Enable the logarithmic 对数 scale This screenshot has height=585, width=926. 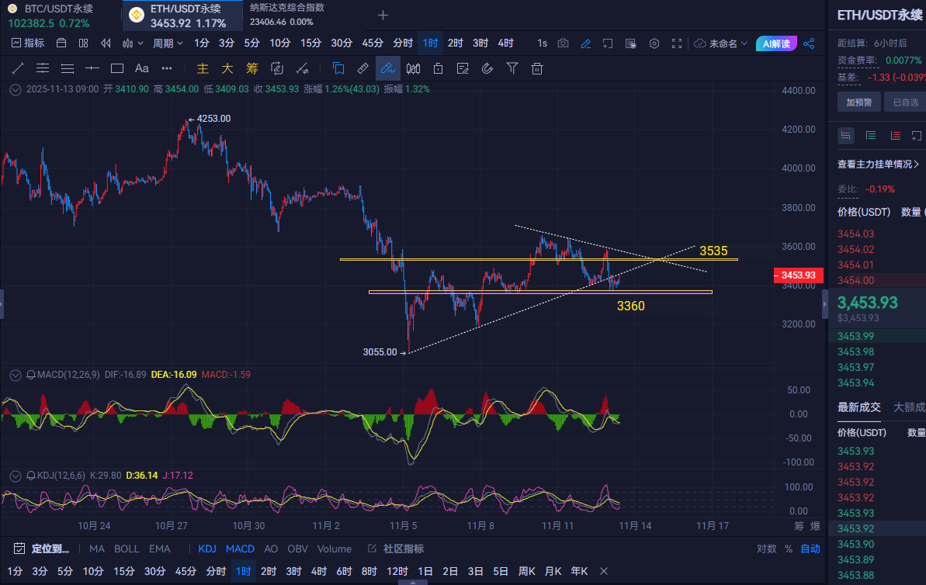[x=766, y=549]
